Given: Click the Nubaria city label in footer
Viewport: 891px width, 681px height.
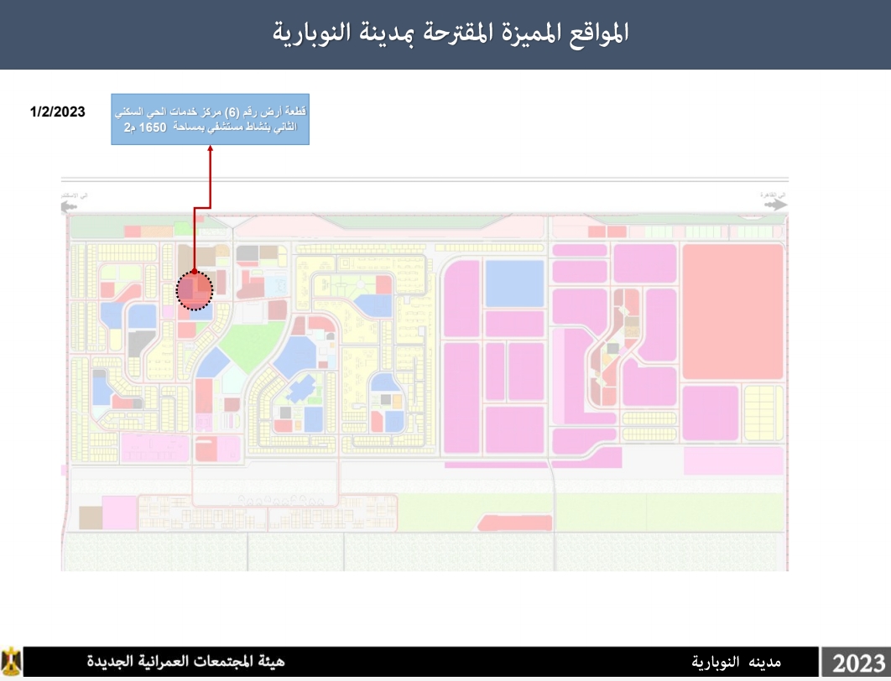Looking at the screenshot, I should point(736,663).
